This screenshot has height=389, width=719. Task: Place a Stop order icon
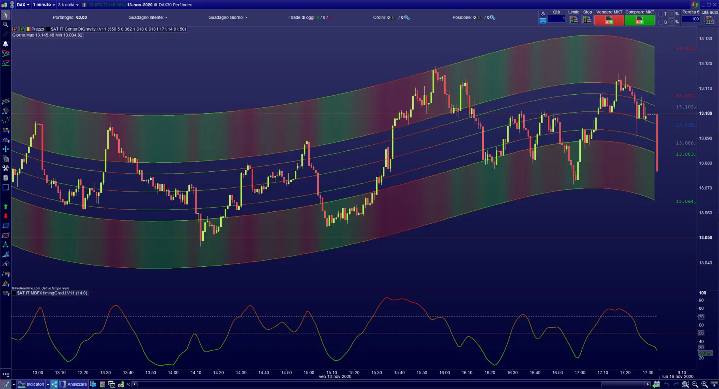click(587, 20)
